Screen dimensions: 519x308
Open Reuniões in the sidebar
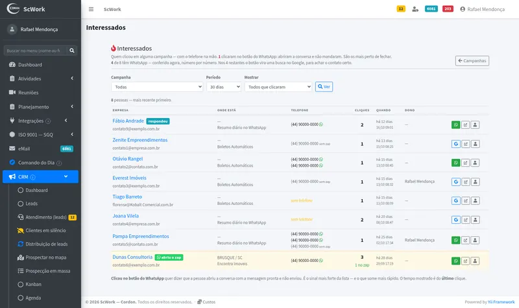click(x=40, y=93)
